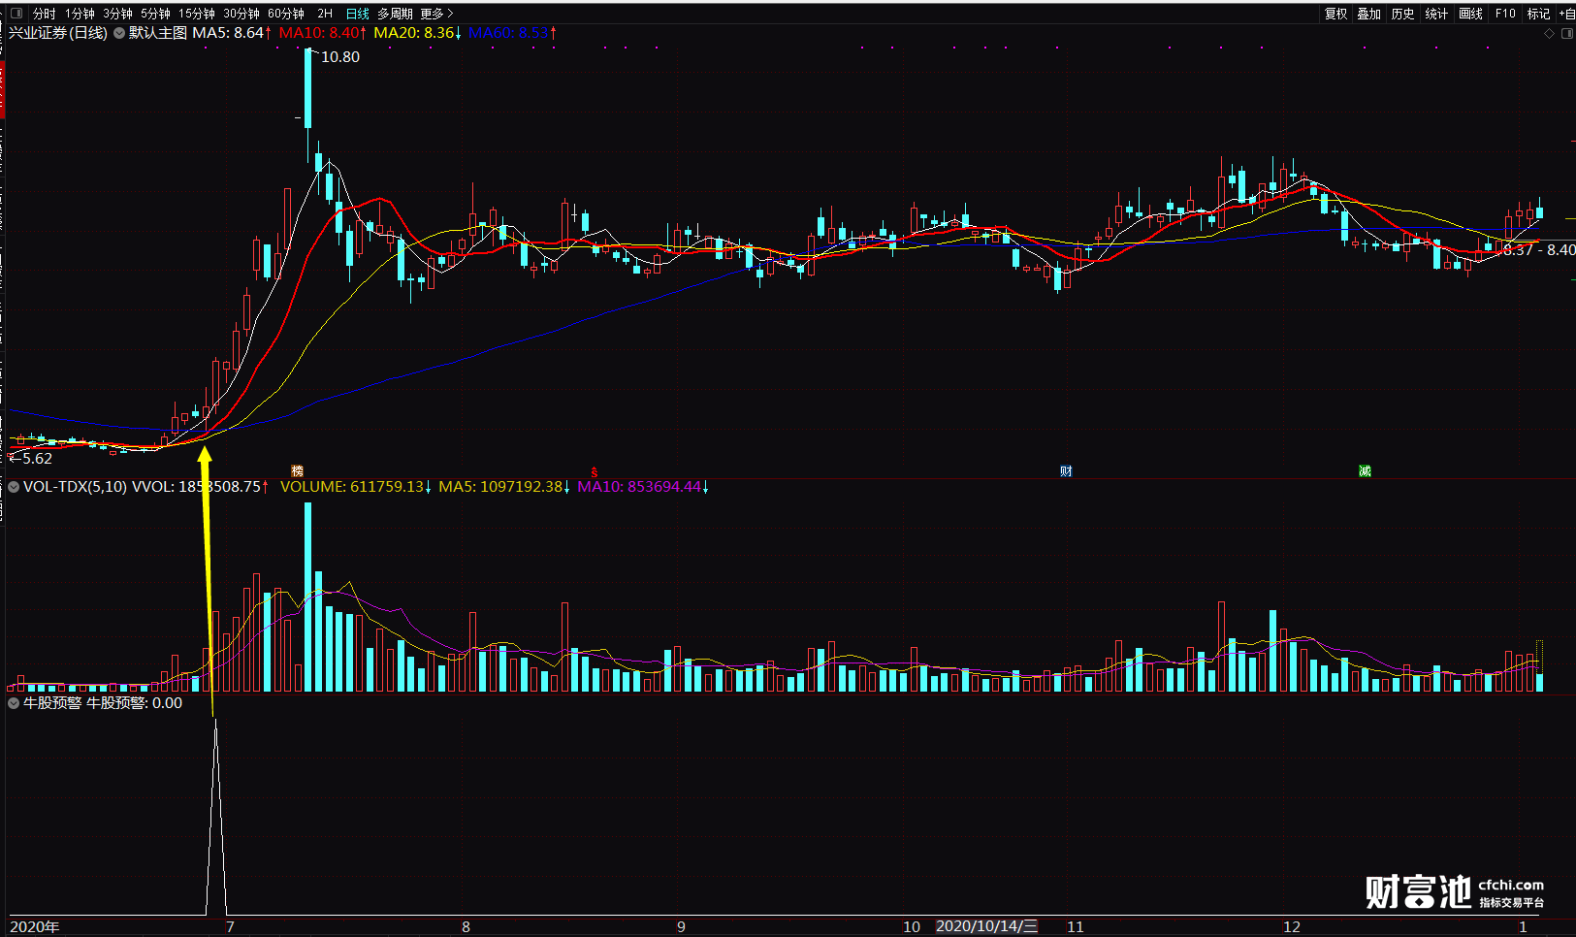
Task: Select the 15分钟 period tab
Action: (197, 14)
